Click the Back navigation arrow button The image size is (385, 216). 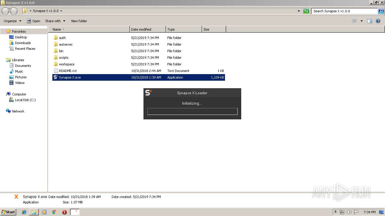[x=5, y=11]
